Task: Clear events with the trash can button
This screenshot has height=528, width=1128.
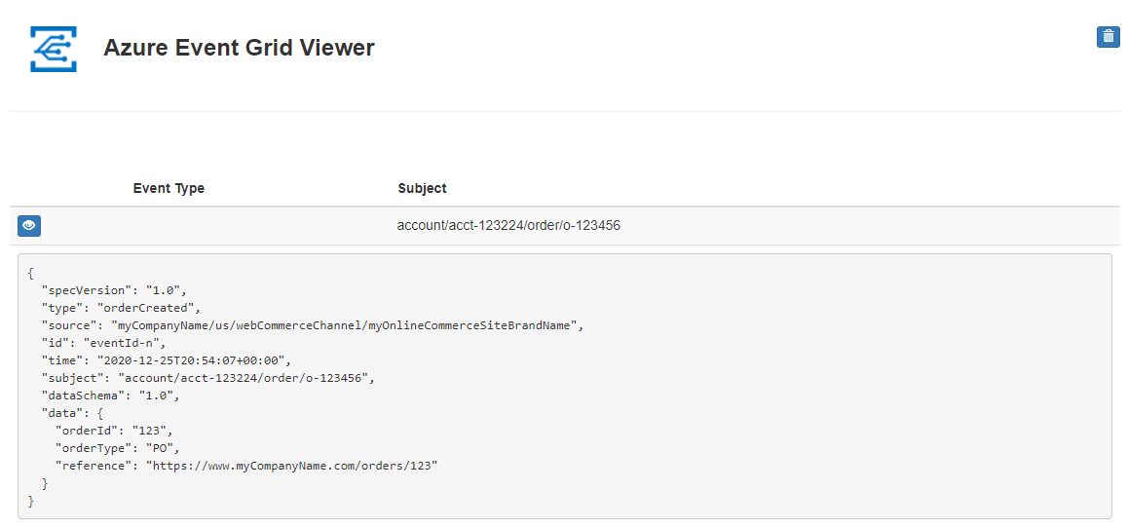Action: coord(1108,37)
